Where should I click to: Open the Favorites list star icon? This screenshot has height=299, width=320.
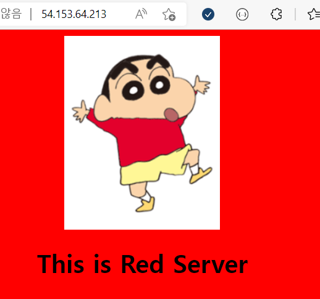pos(314,14)
